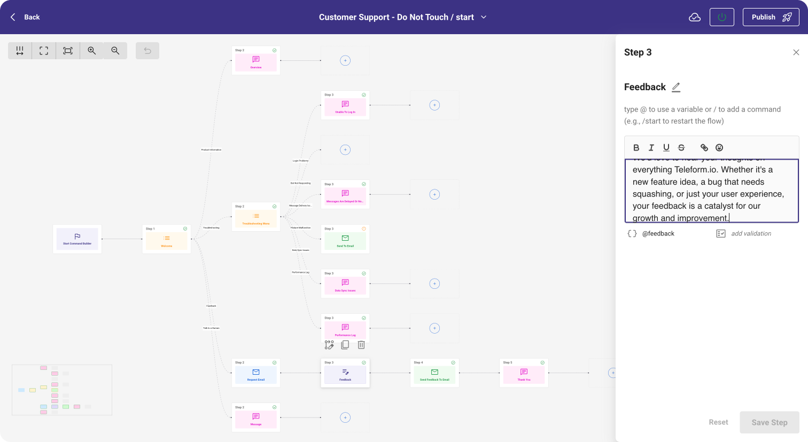This screenshot has height=442, width=808.
Task: Add a step on the Bot Not Responding branch
Action: click(345, 150)
